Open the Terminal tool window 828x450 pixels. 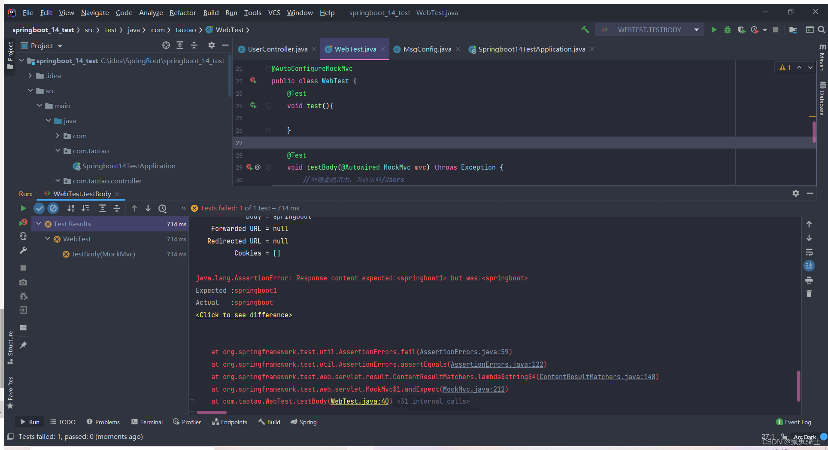coord(147,422)
